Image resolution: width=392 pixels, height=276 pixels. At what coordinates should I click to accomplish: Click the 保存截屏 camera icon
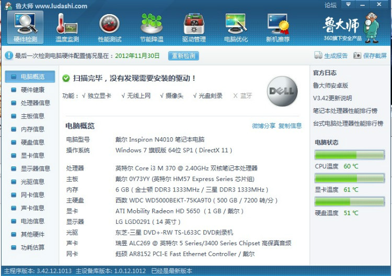(357, 55)
